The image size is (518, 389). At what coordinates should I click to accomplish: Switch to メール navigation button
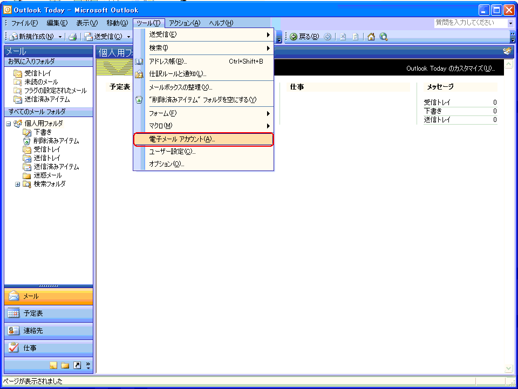(x=49, y=297)
